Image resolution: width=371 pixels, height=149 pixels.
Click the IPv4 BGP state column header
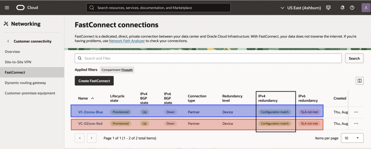pos(144,98)
